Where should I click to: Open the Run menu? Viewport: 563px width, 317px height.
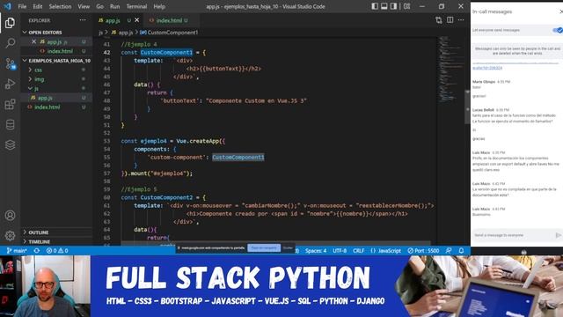click(x=114, y=6)
